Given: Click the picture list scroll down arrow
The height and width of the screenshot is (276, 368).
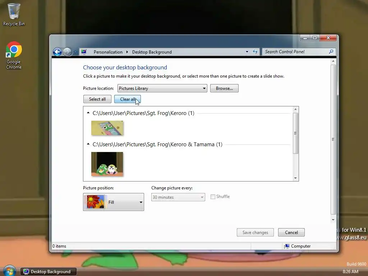Looking at the screenshot, I should coord(295,178).
